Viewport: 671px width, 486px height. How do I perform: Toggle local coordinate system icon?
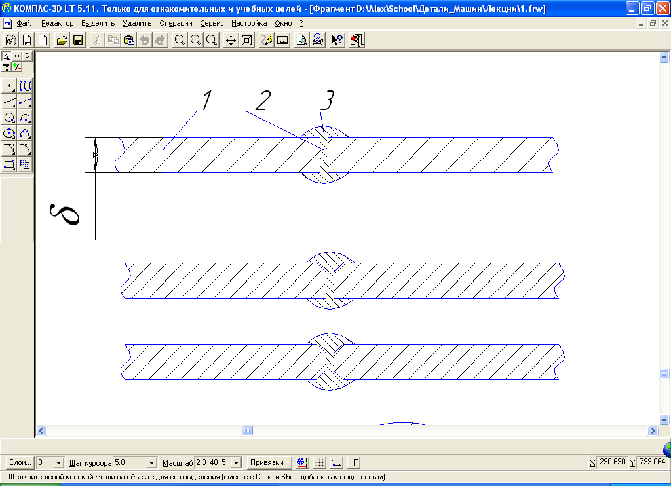pos(337,462)
